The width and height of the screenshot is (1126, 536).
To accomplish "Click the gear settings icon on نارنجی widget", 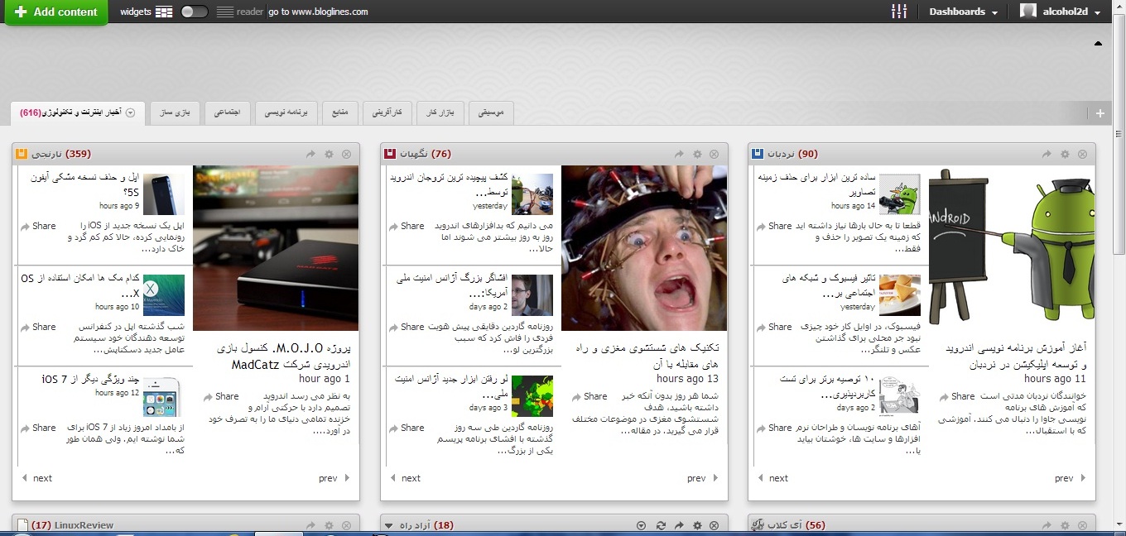I will pos(329,154).
